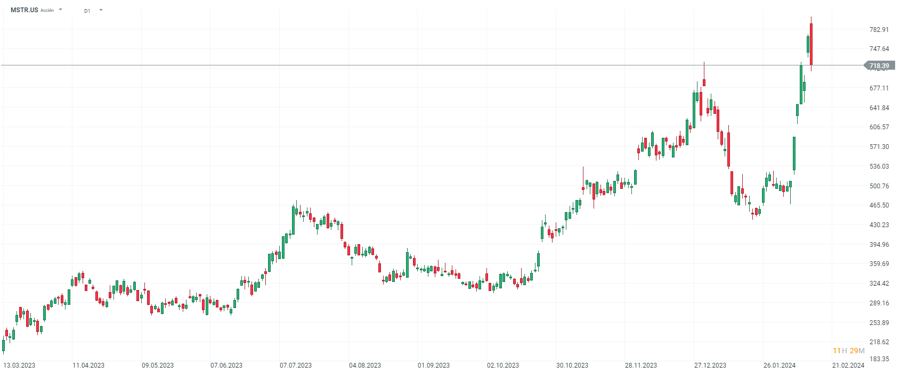Open the MSTR.US instrument dropdown arrow
901x374 pixels.
[x=60, y=10]
